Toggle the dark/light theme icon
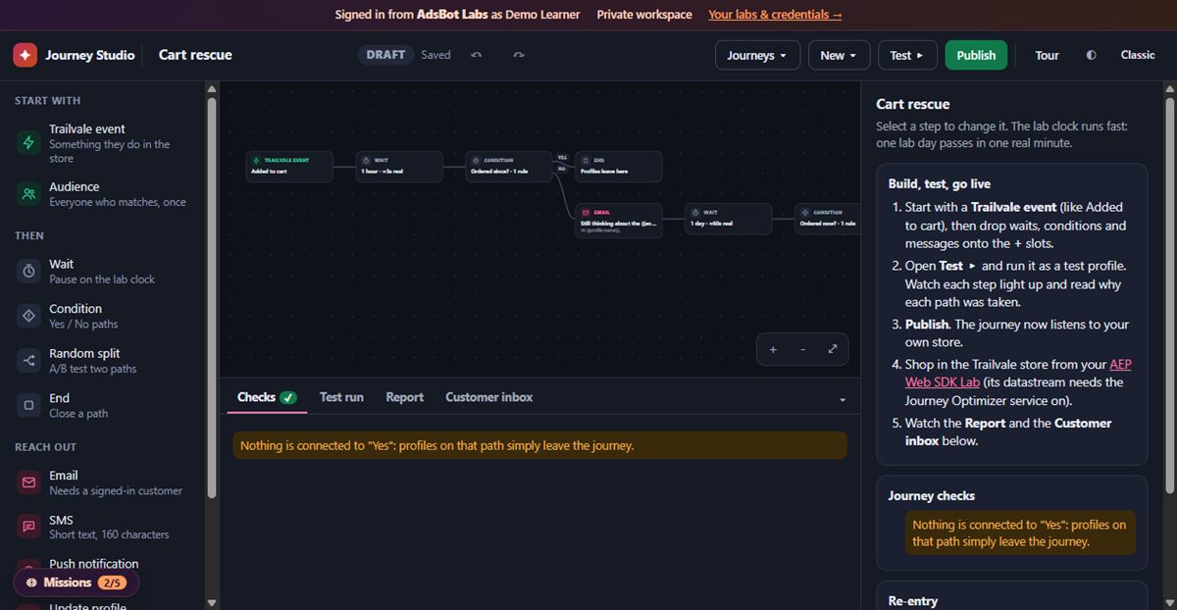The width and height of the screenshot is (1177, 610). pos(1092,55)
